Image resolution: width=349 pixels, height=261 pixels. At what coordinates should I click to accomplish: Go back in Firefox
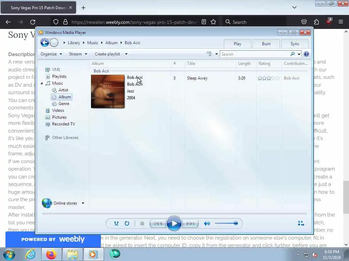tap(8, 22)
